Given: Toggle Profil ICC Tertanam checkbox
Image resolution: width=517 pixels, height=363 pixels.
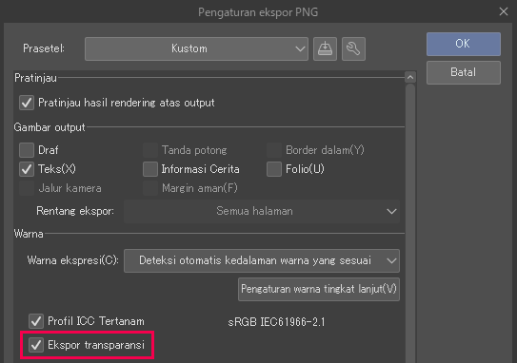Looking at the screenshot, I should 36,321.
